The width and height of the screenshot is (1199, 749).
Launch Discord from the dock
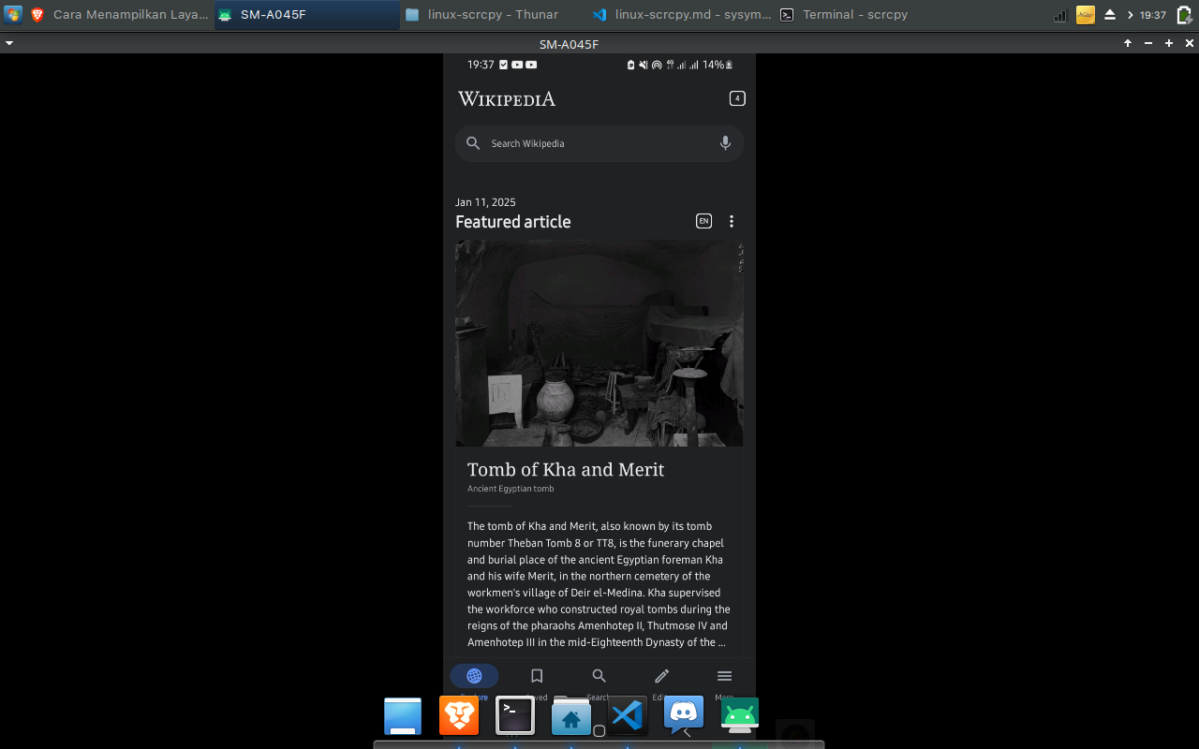click(684, 716)
